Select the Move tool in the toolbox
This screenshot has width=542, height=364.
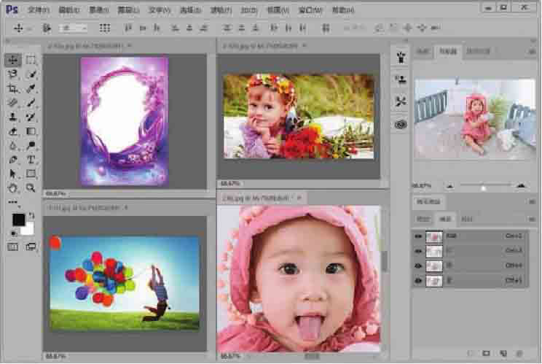13,60
